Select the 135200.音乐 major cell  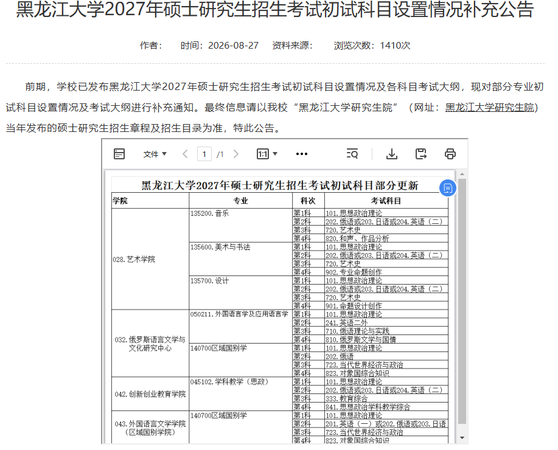tap(240, 226)
